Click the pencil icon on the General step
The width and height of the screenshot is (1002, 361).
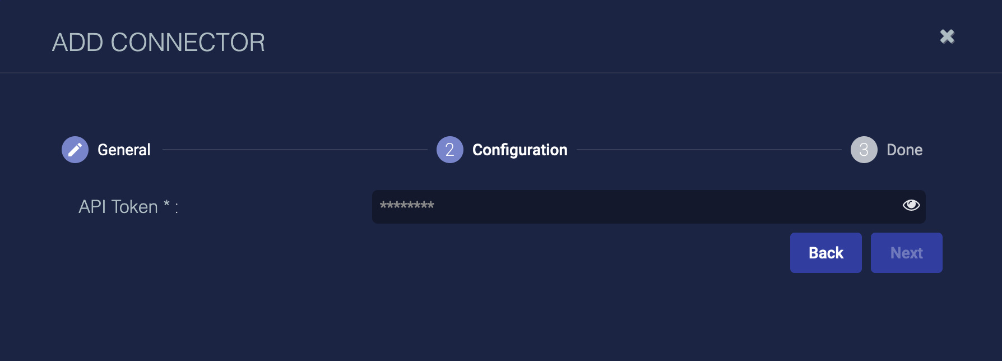pyautogui.click(x=75, y=150)
